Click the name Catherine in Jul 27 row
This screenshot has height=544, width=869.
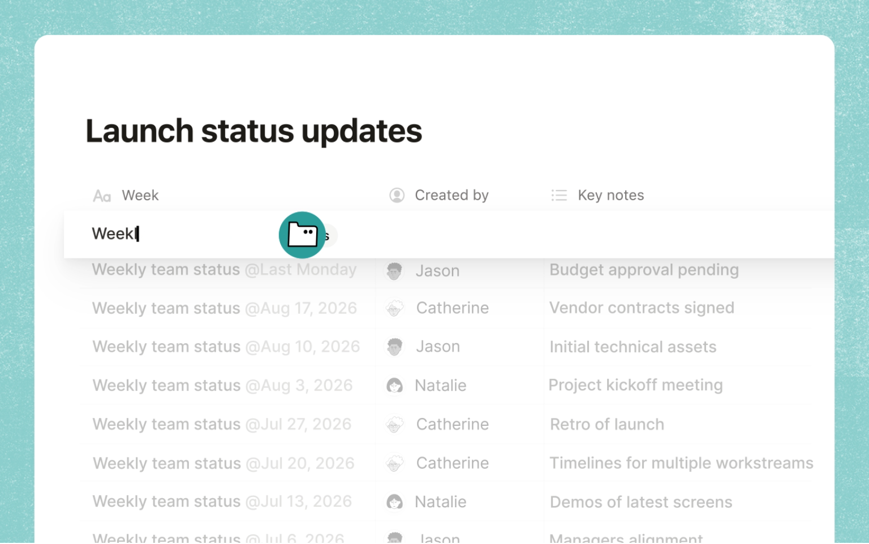click(x=452, y=425)
